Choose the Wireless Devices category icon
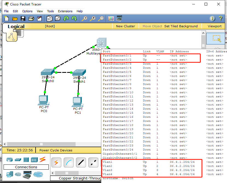Image resolution: width=227 pixels, height=183 pixels. (x=34, y=160)
